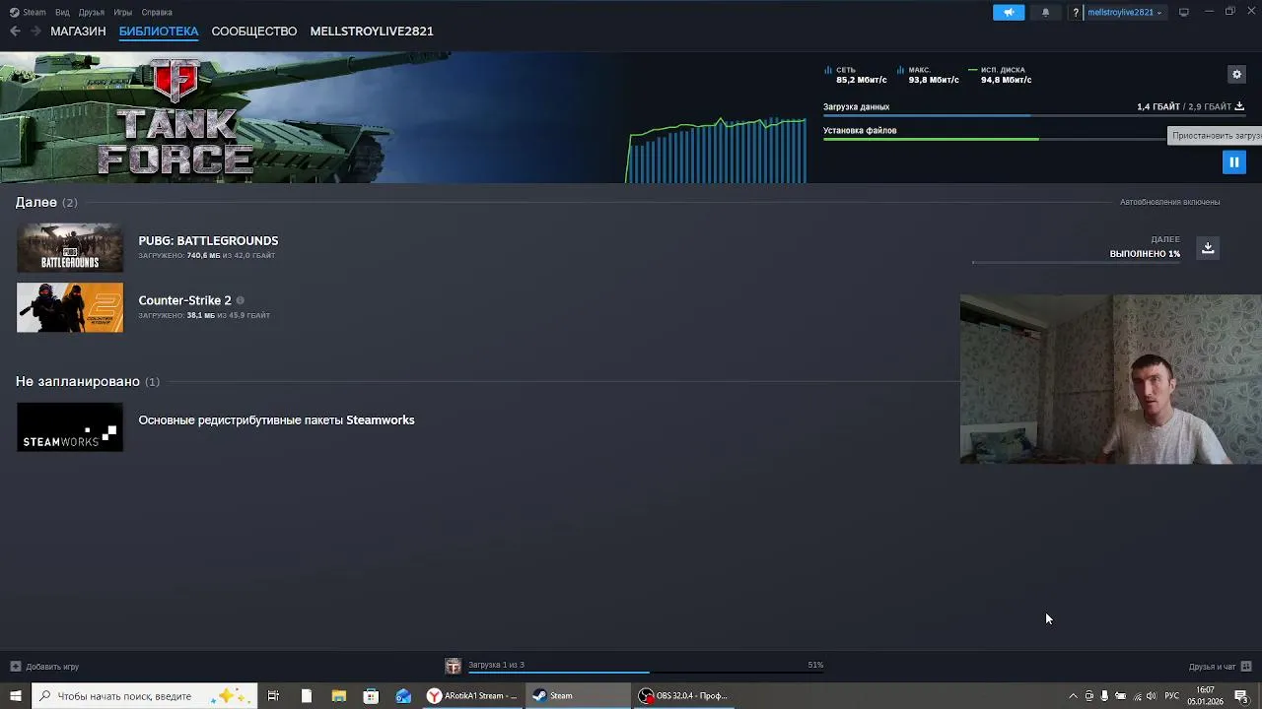
Task: Open the БИБЛИОТЕКА tab
Action: tap(159, 32)
